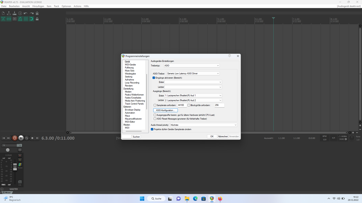Toggle the repeat loop button in transport
Viewport: 362px width, 203px height.
tap(27, 138)
